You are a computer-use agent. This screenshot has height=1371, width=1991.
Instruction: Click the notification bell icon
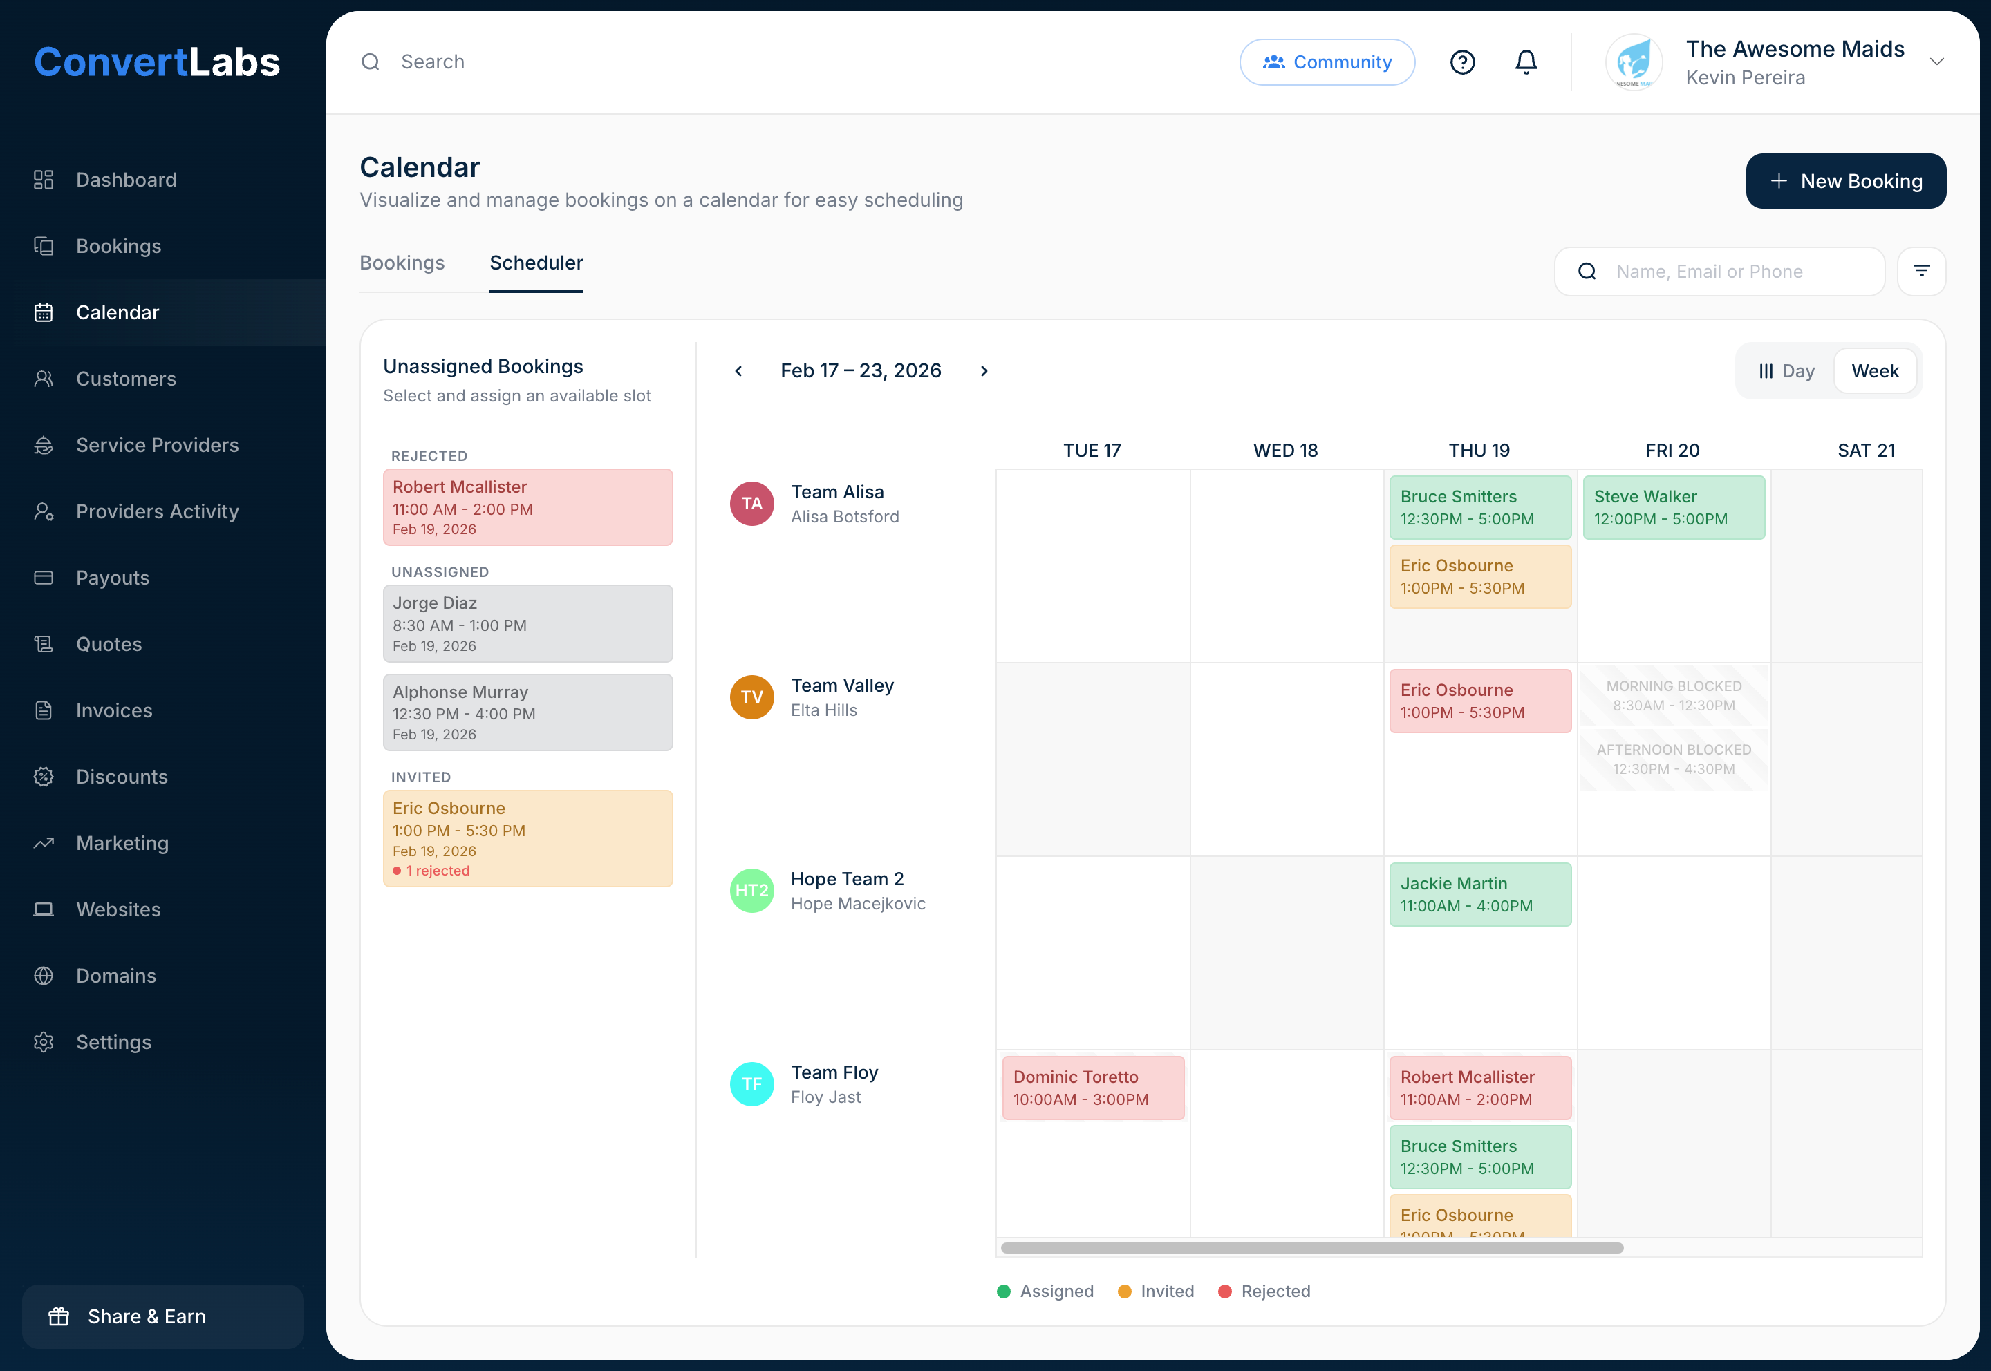(1525, 62)
